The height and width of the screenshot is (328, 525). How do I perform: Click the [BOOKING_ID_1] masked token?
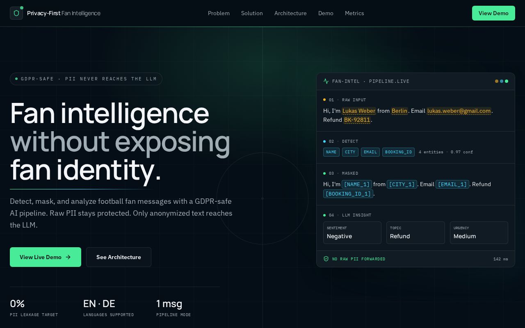coord(348,194)
